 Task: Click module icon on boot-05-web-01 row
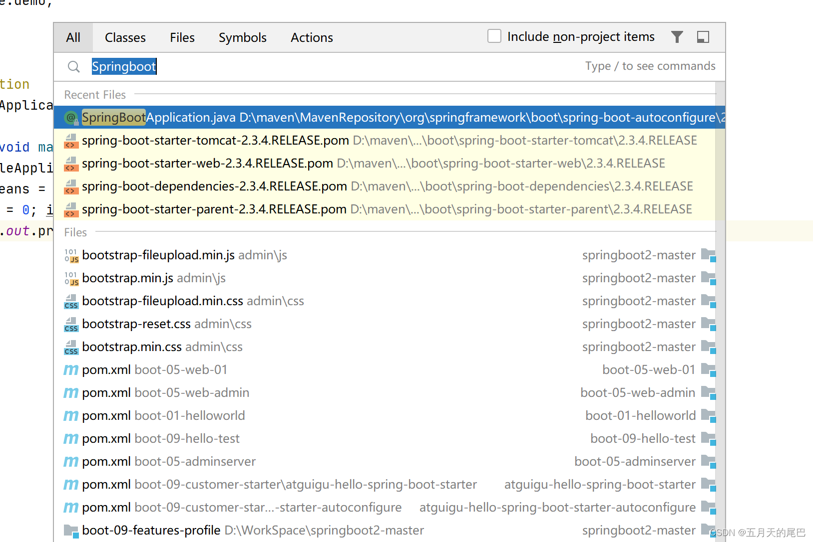(x=709, y=370)
